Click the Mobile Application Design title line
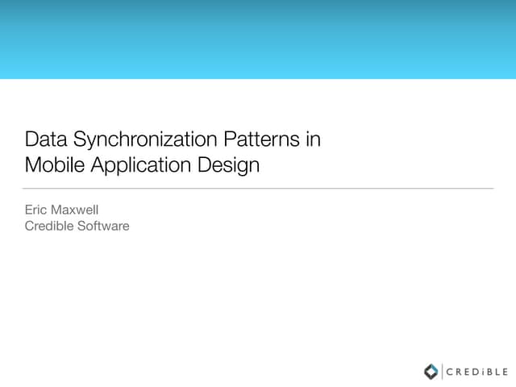 click(142, 165)
